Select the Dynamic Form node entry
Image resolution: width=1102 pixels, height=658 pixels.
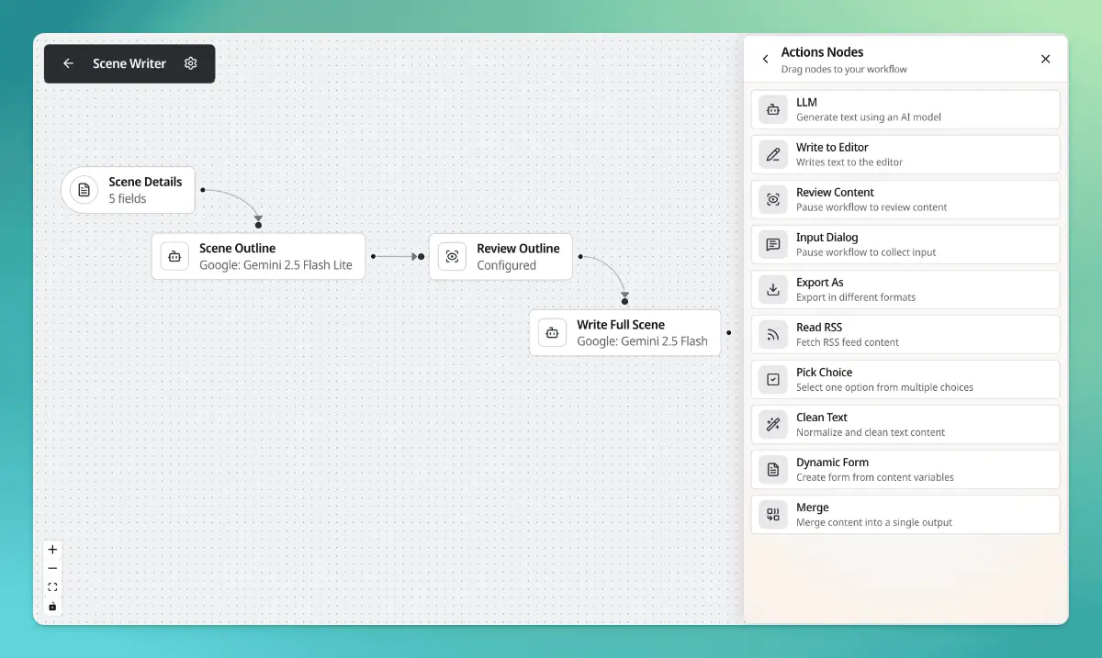click(x=905, y=469)
